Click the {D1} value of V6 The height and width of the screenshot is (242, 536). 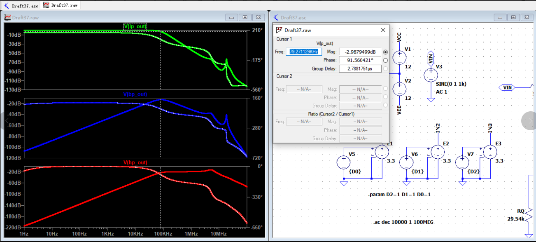tap(417, 171)
